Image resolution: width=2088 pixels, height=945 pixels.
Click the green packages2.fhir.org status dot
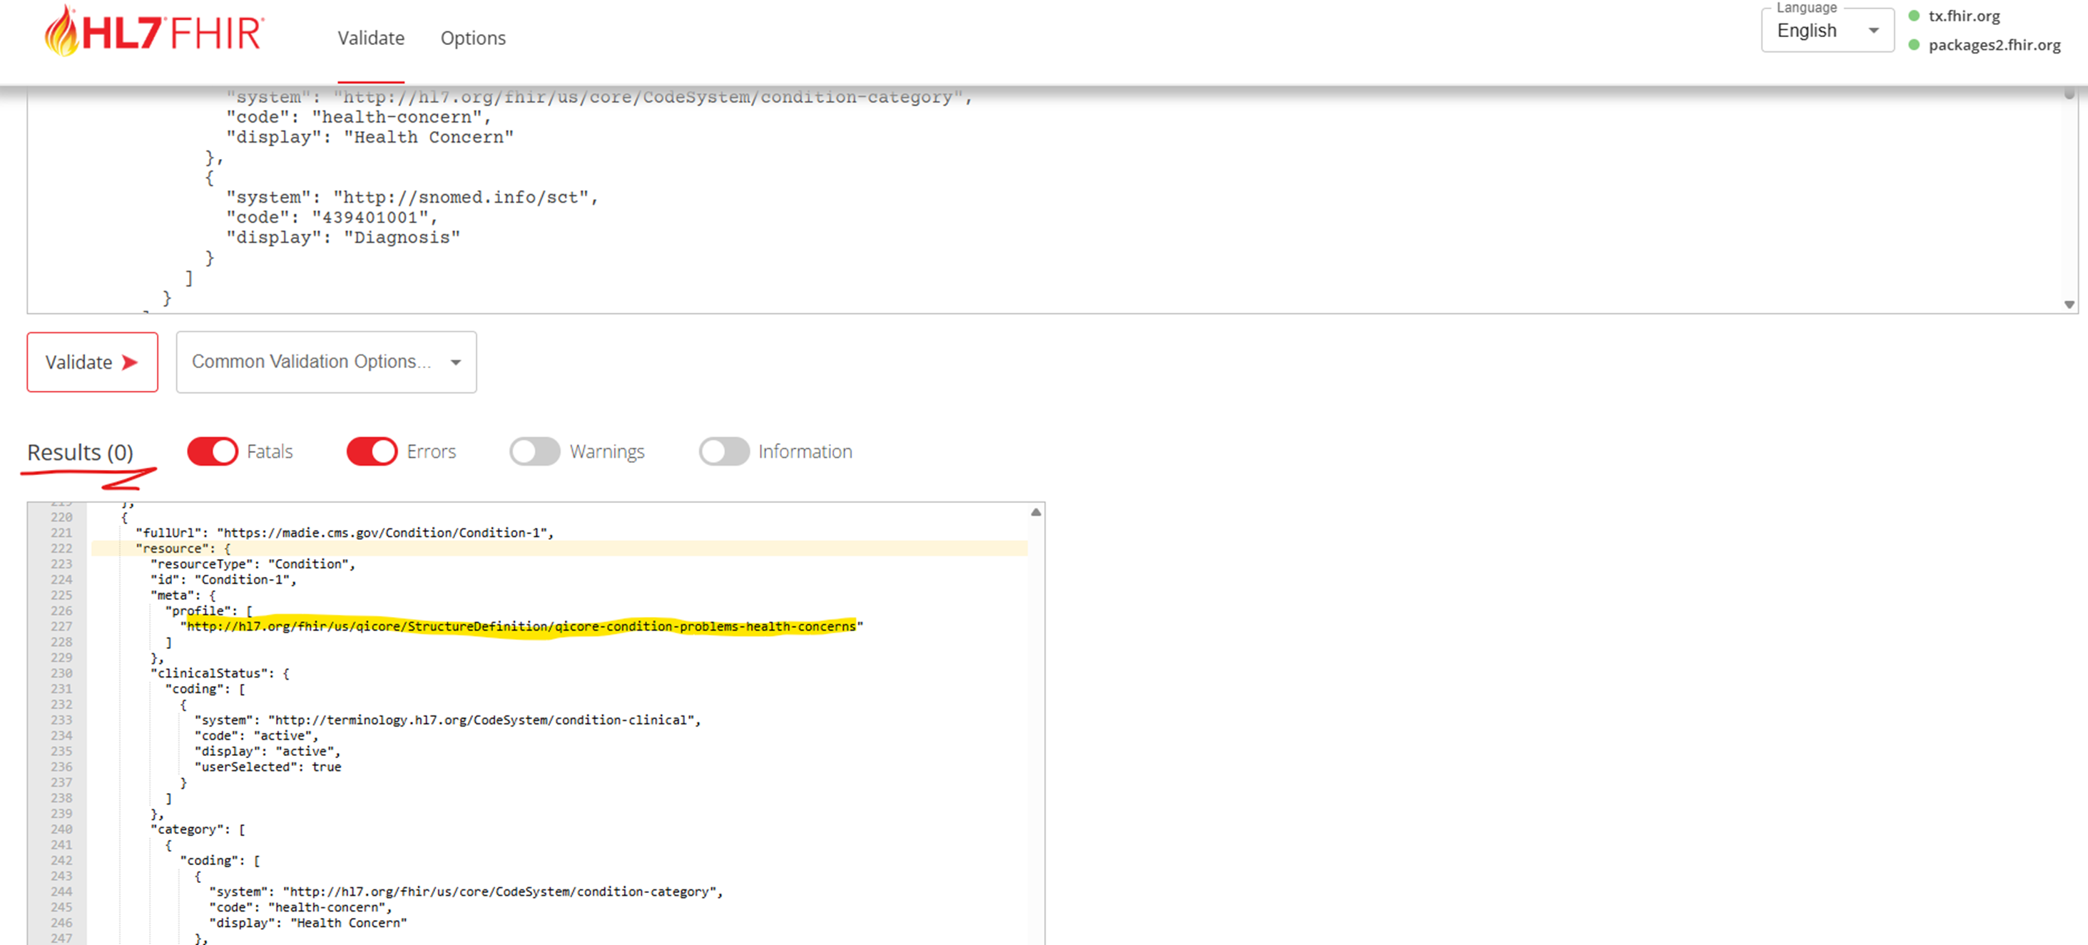[x=1914, y=46]
